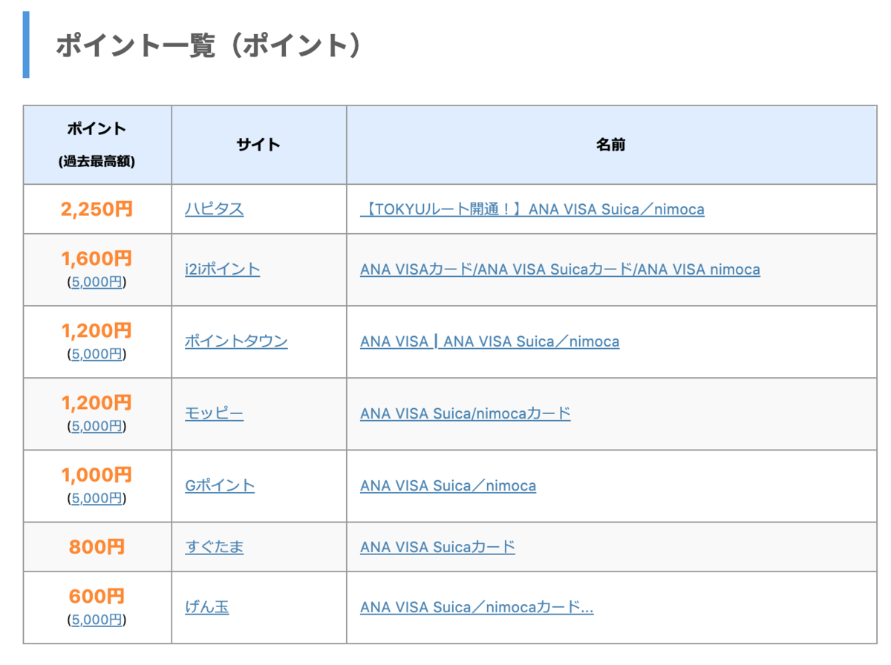Click 5,000円 past-high link in げん玉 row
Viewport: 891px width, 665px height.
pos(97,620)
